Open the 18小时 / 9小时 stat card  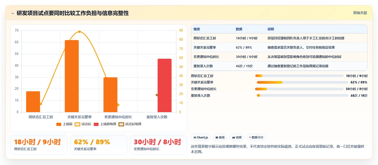tap(39, 145)
